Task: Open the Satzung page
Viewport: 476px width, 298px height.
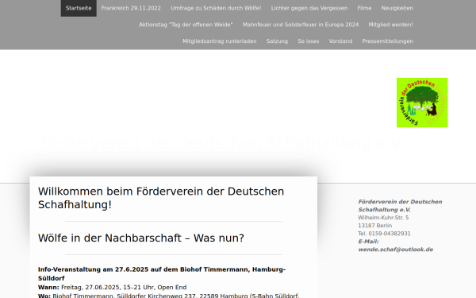Action: coord(277,41)
